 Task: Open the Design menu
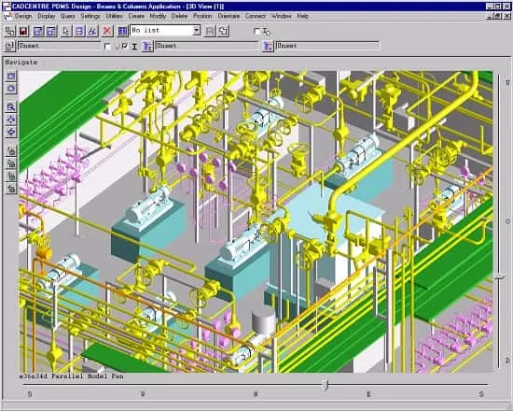(x=23, y=16)
